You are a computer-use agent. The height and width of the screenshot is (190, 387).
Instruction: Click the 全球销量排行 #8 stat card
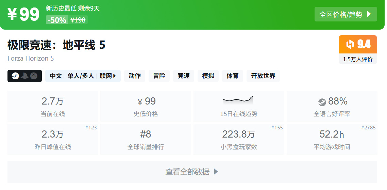pos(146,139)
